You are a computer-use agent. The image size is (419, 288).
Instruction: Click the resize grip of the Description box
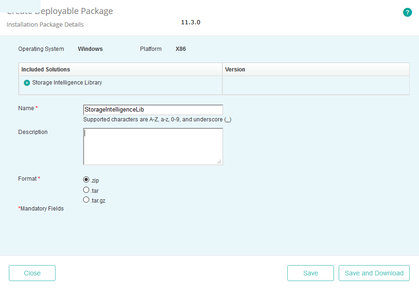220,162
